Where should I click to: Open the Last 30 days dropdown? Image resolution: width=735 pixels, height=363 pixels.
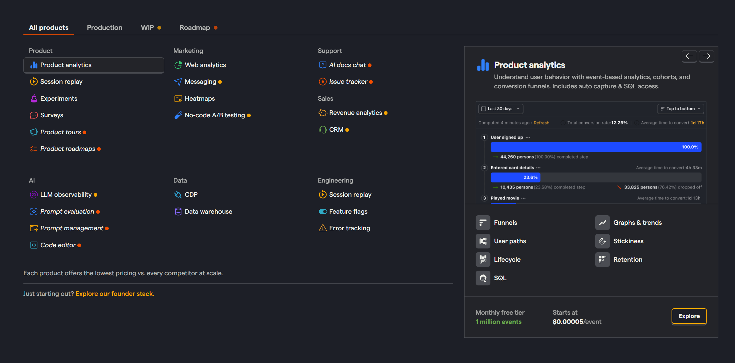[501, 109]
